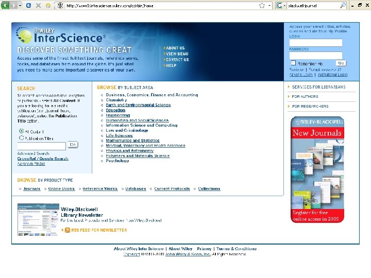
Task: Open the Reference Works product type
Action: coord(100,188)
